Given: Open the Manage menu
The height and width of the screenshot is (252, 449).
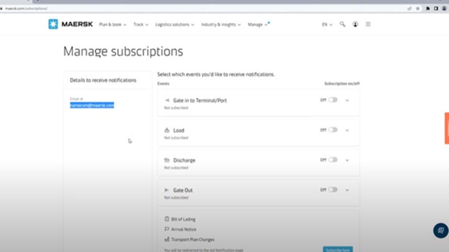Looking at the screenshot, I should pos(258,24).
